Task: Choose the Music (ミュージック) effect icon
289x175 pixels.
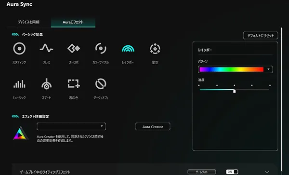Action: pyautogui.click(x=19, y=84)
